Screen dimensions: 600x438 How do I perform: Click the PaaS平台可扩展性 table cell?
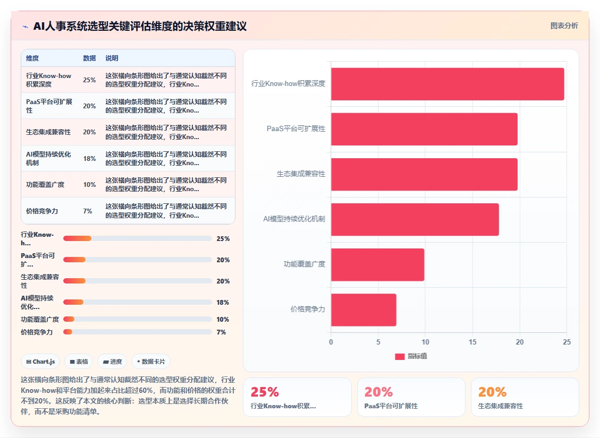[49, 106]
